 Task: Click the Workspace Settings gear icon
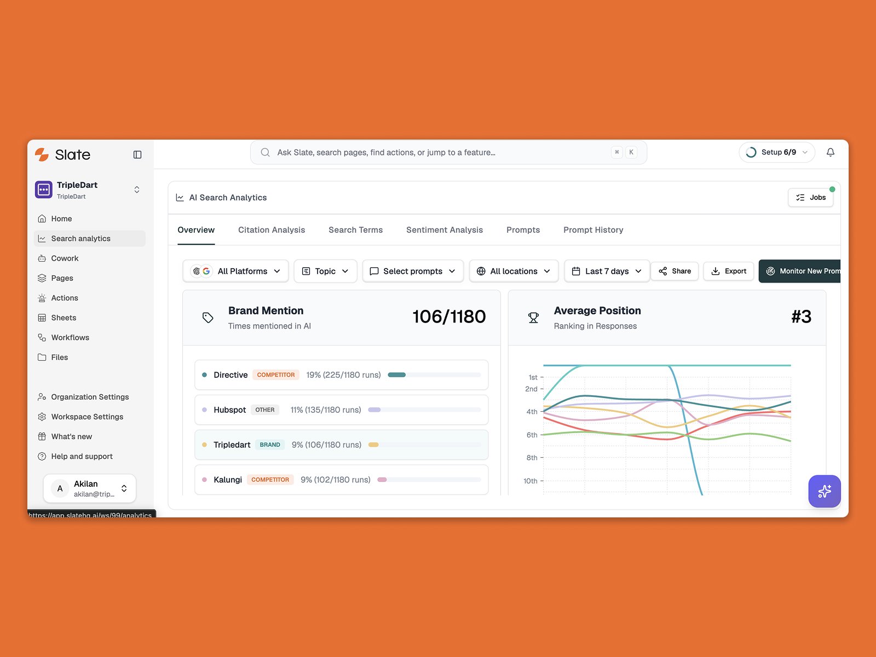tap(42, 417)
